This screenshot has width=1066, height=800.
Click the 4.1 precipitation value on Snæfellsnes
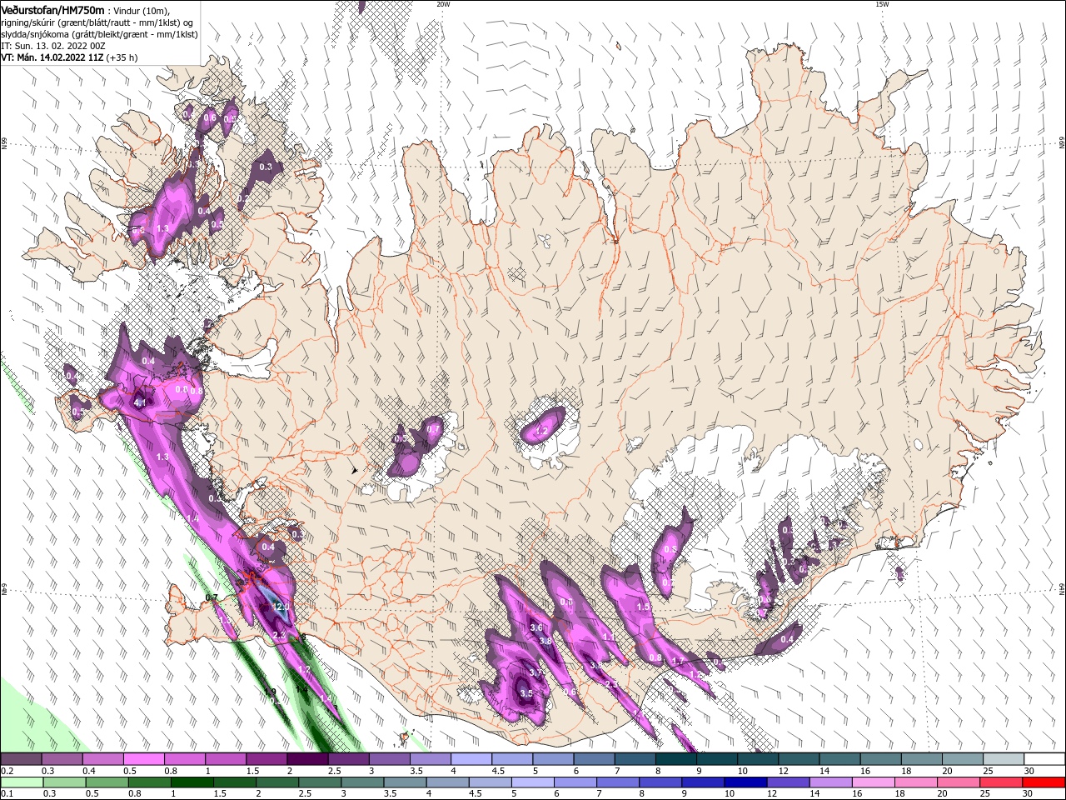coord(140,403)
